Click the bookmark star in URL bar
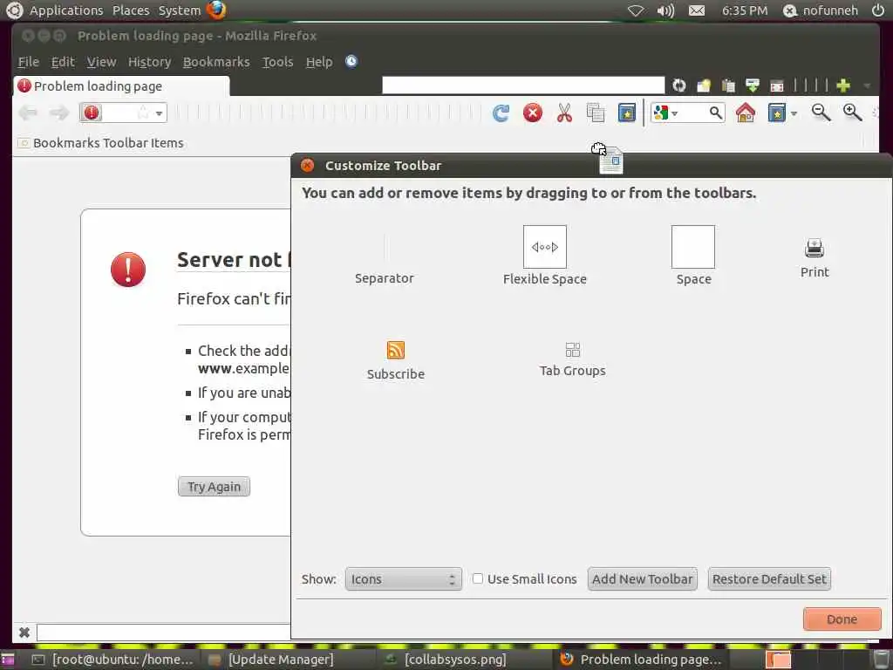The image size is (893, 670). tap(143, 113)
